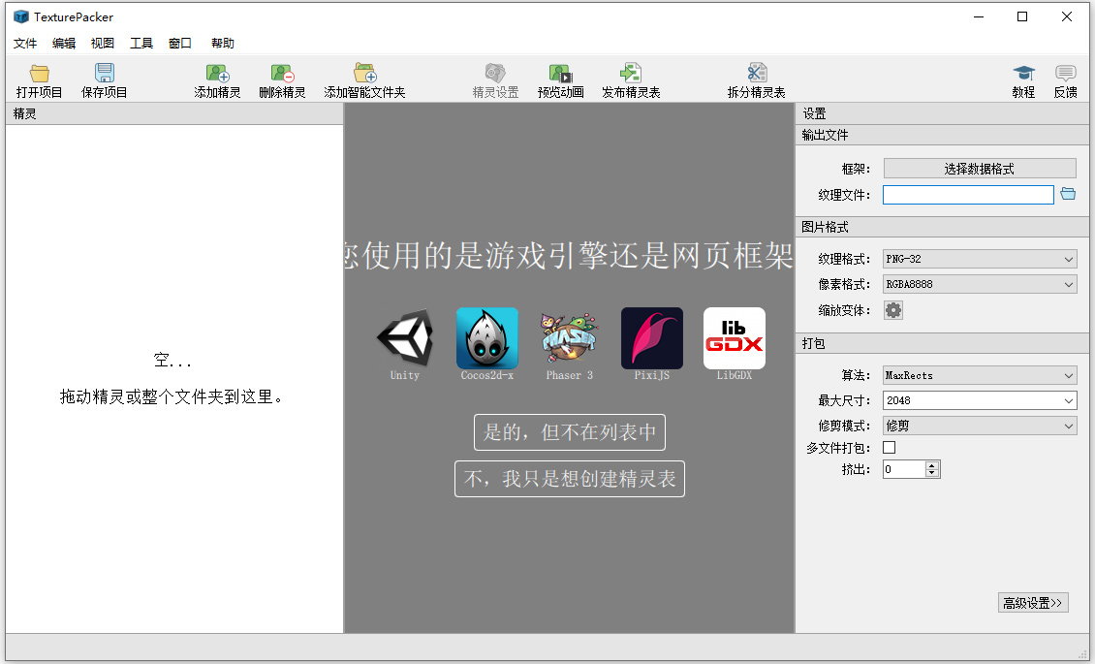Screen dimensions: 1095x664
Task: Click the 删除精灵 toolbar icon
Action: click(282, 79)
